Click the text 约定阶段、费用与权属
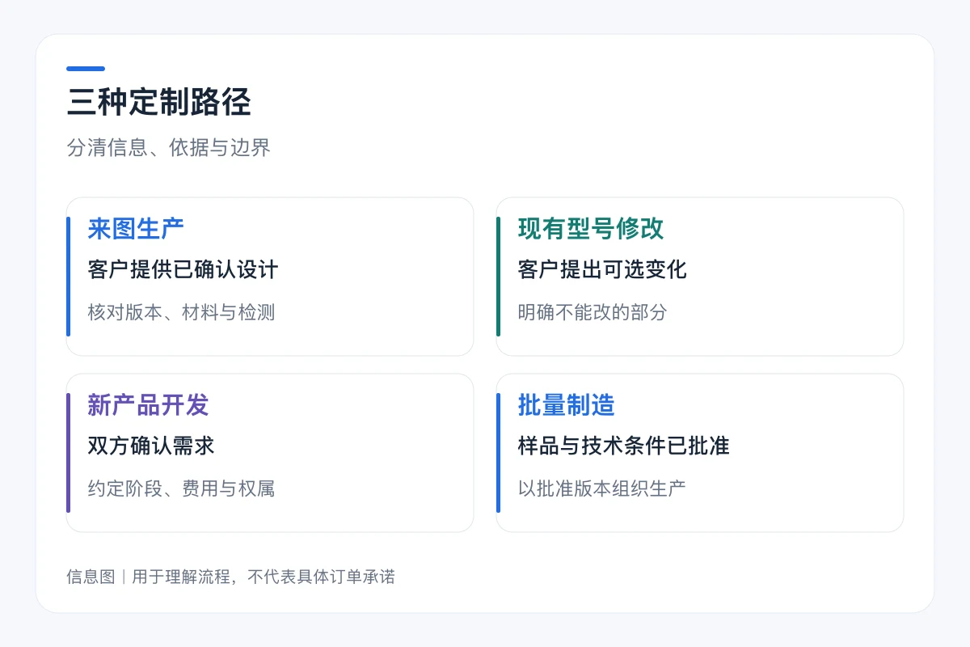Viewport: 970px width, 647px height. pyautogui.click(x=181, y=488)
